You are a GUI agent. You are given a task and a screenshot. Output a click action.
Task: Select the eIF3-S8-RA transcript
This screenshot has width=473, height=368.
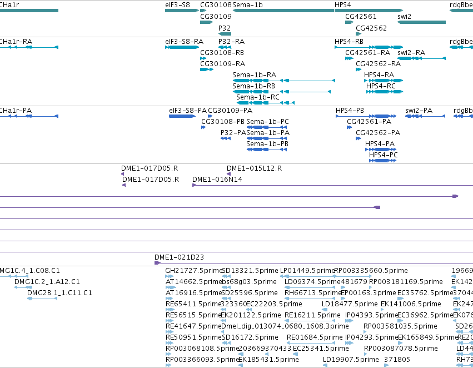184,41
